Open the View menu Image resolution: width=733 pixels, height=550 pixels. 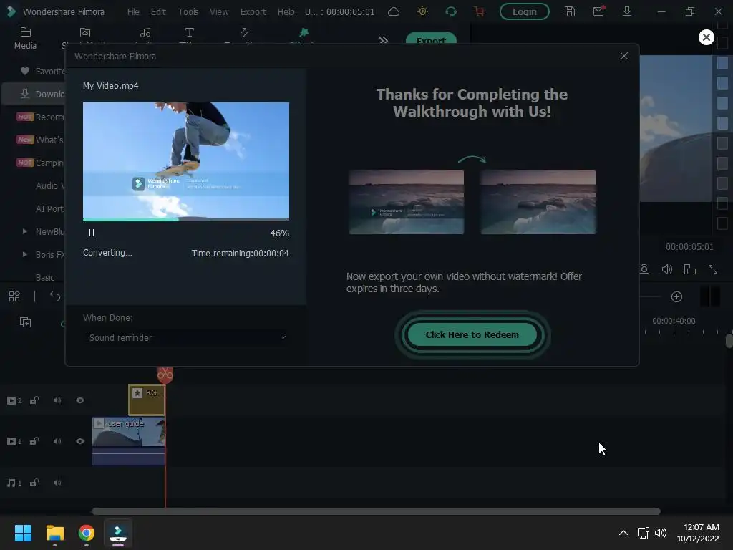tap(219, 11)
